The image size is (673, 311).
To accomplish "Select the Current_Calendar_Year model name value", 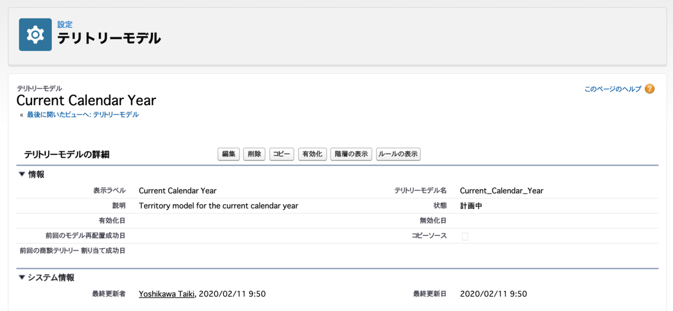I will pos(501,191).
